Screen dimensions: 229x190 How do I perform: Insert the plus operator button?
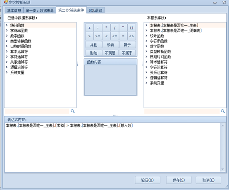(x=89, y=28)
